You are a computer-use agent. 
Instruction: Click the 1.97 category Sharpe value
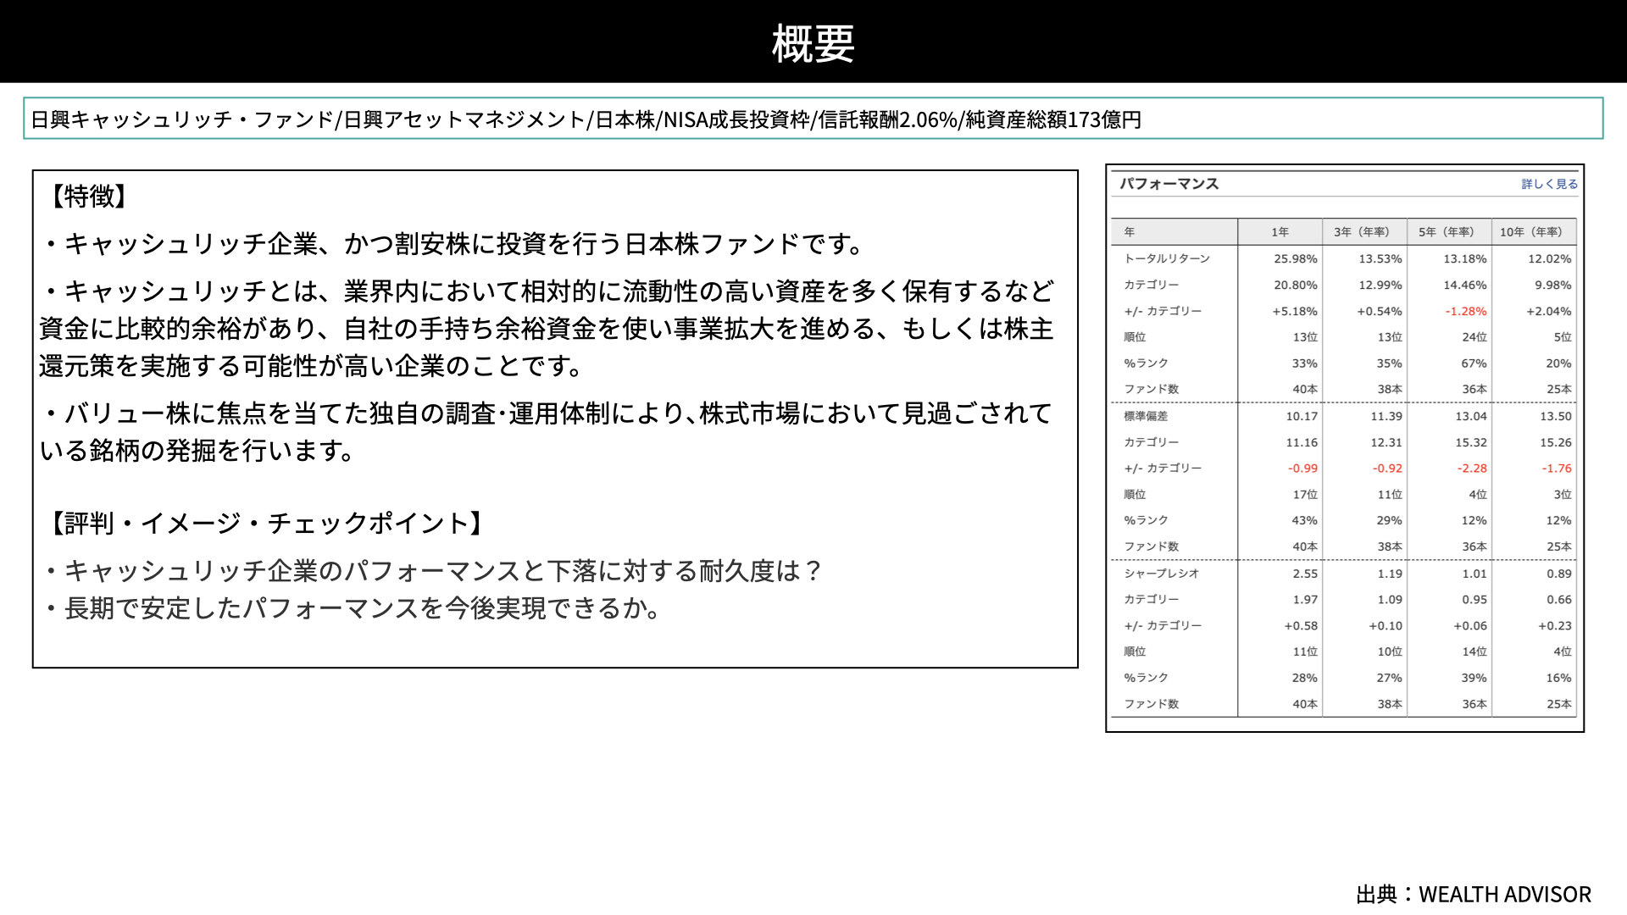[1305, 600]
